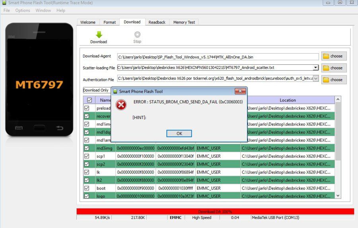Image resolution: width=358 pixels, height=228 pixels.
Task: Click the EMMC status bar entry
Action: click(175, 218)
